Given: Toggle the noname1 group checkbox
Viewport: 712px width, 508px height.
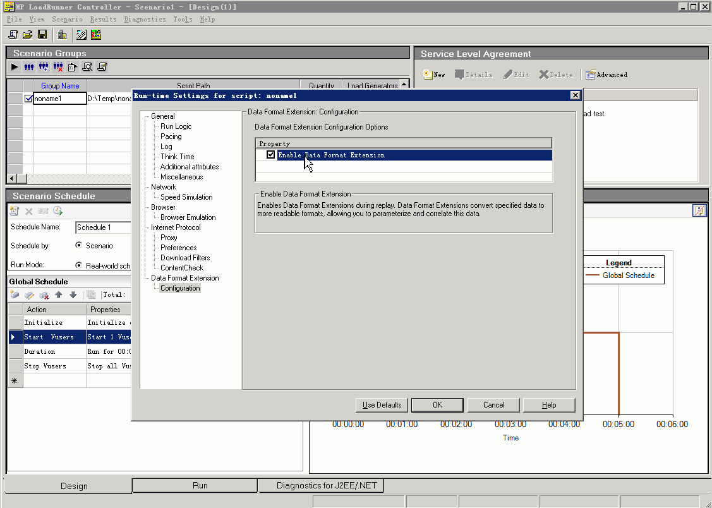Looking at the screenshot, I should (x=28, y=98).
